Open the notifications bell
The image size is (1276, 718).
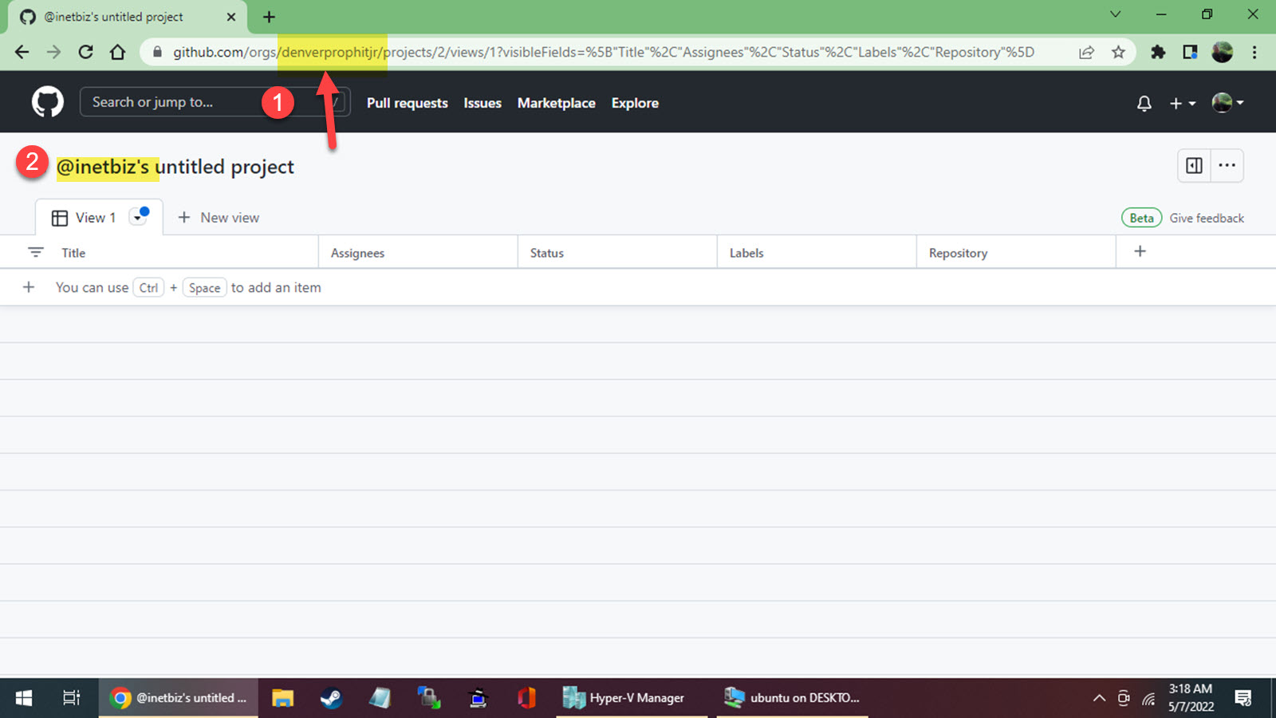click(x=1144, y=103)
